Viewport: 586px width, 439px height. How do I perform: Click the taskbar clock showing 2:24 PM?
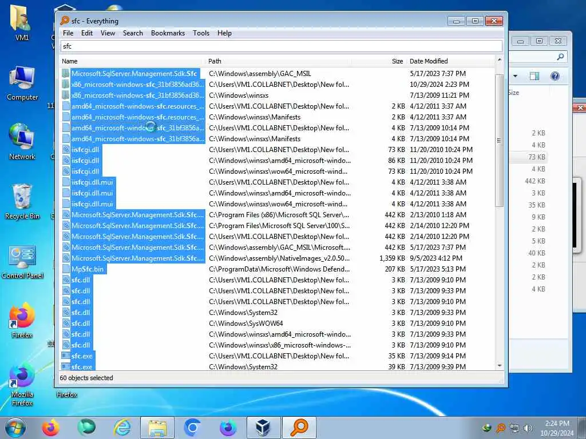click(557, 428)
